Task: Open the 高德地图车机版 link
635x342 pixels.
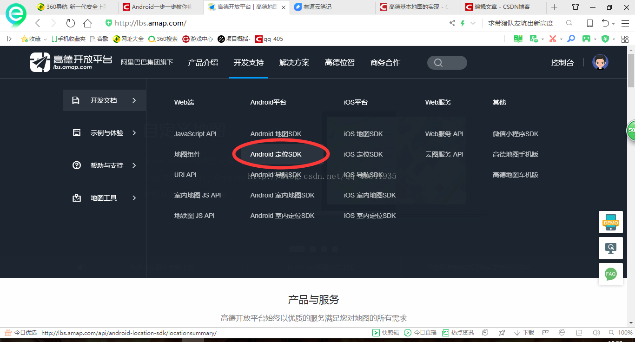Action: [x=516, y=175]
